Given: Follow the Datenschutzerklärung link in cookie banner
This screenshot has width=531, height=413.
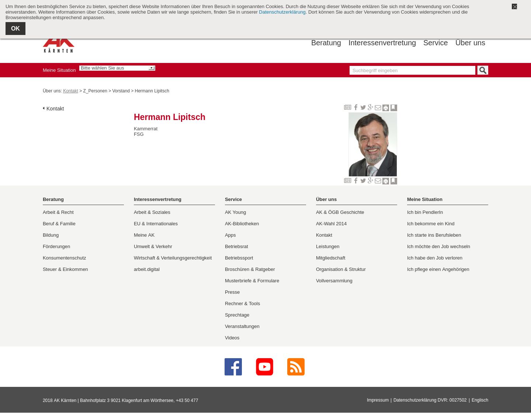Looking at the screenshot, I should [x=282, y=12].
